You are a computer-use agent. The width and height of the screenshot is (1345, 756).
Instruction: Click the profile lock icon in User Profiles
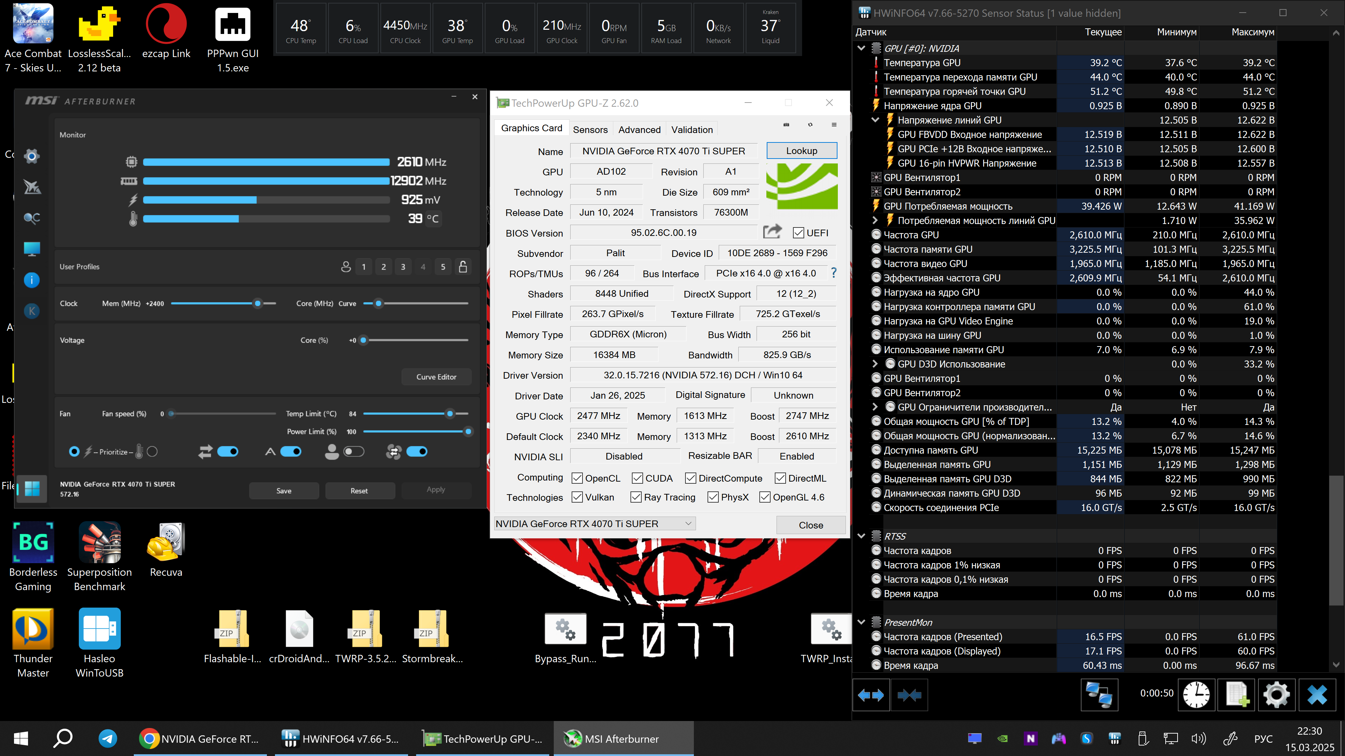463,267
